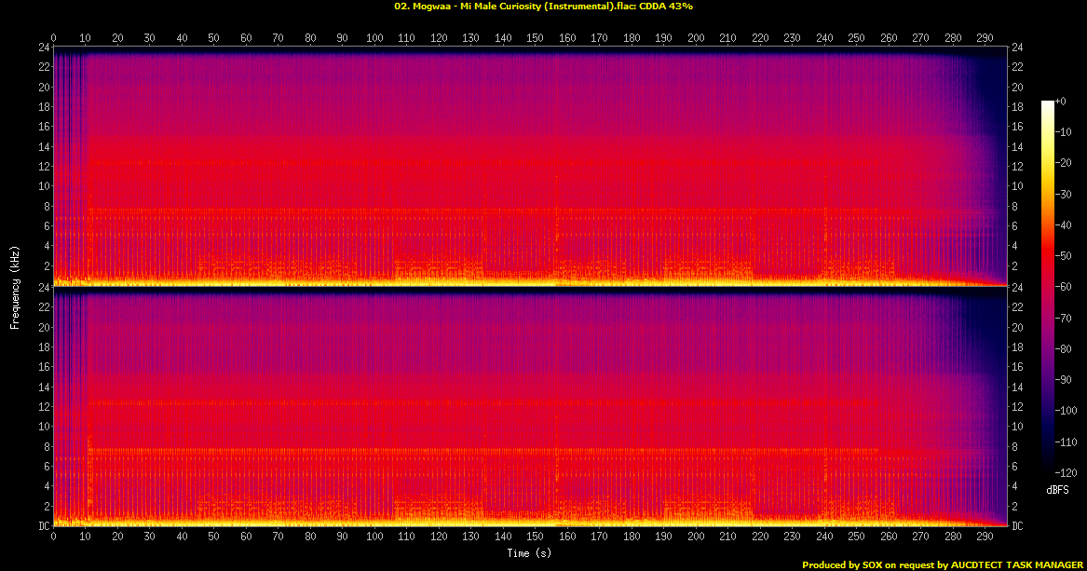Image resolution: width=1087 pixels, height=571 pixels.
Task: Click the "dBFS" label under the color scale
Action: (x=1057, y=490)
